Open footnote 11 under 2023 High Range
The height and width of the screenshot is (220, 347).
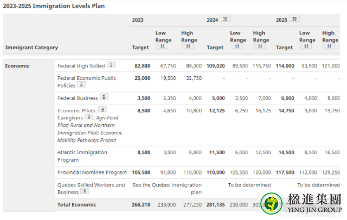click(188, 46)
